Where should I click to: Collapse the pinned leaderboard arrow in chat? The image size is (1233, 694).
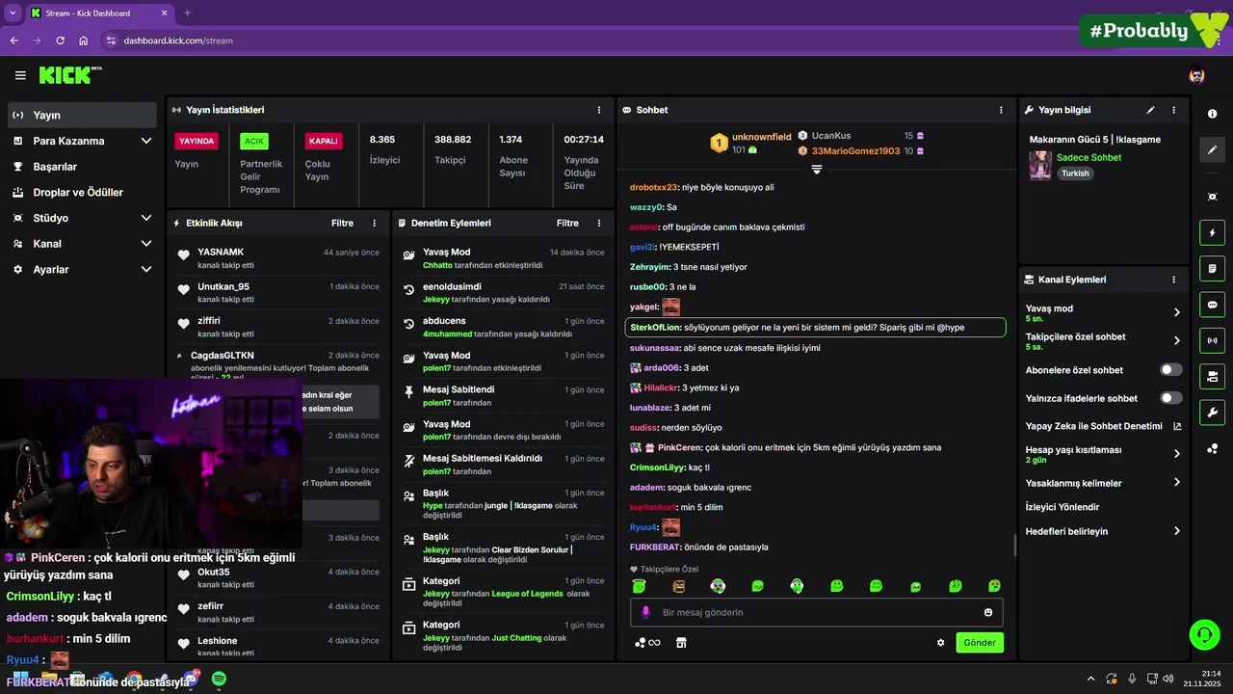tap(817, 170)
